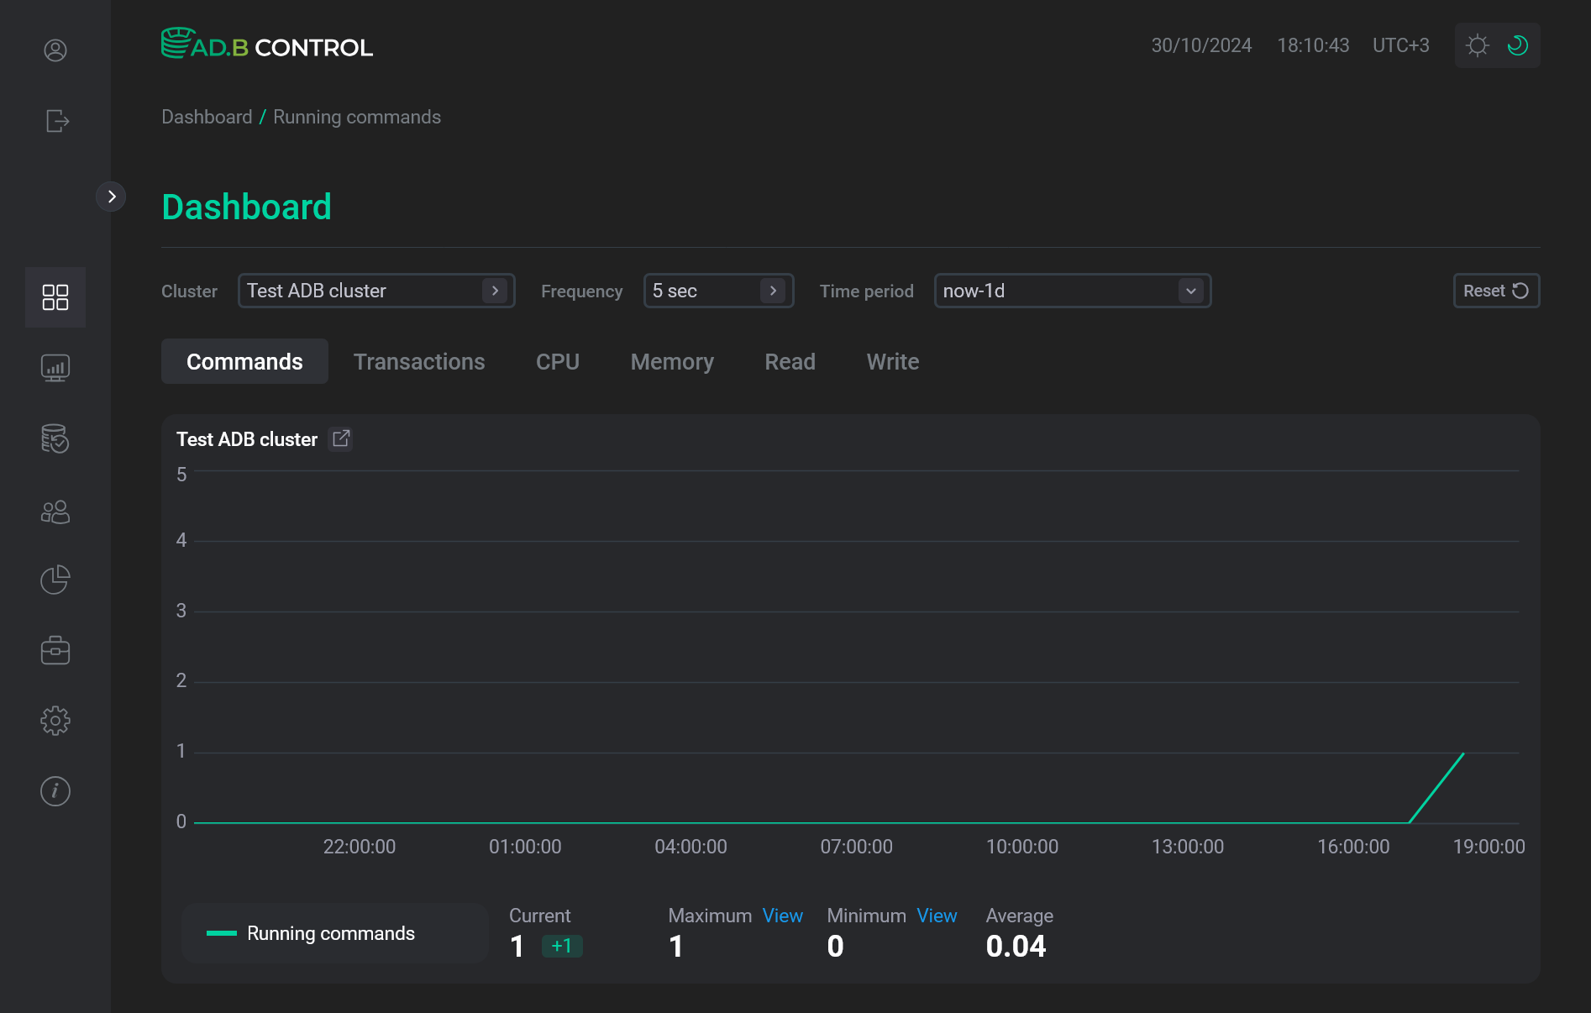Click the 22:00:00 x-axis label
Screen dimensions: 1591x1013
coord(360,847)
